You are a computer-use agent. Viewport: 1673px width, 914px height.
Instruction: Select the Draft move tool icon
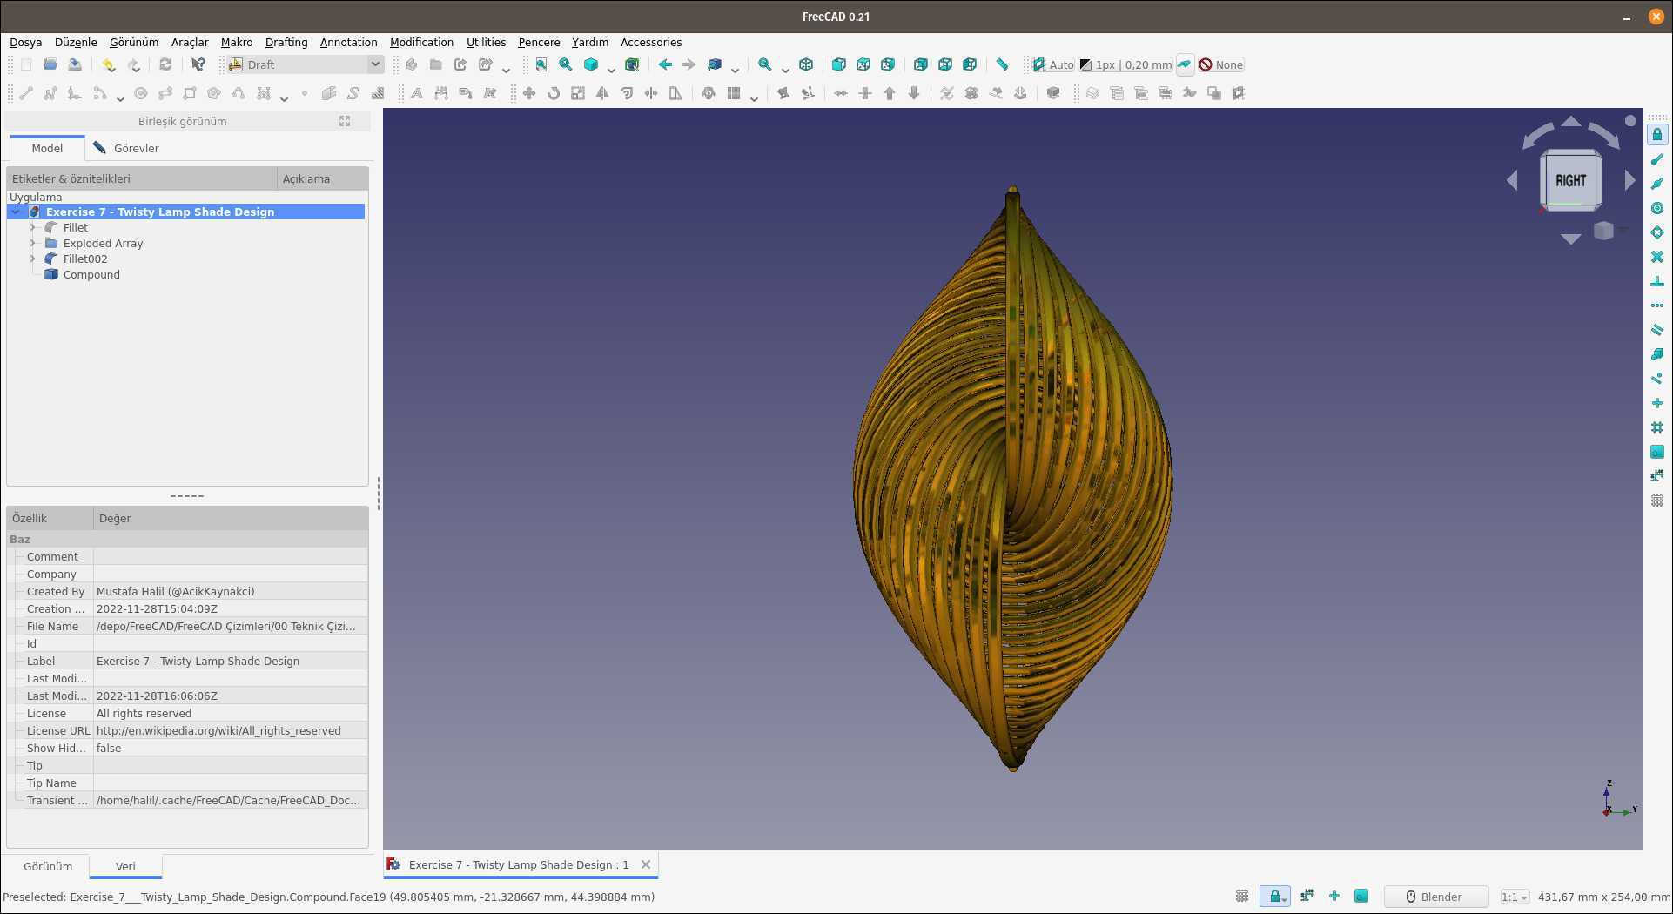529,93
